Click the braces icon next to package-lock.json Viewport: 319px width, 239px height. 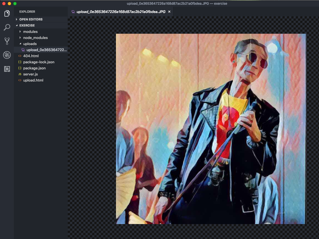(x=20, y=62)
